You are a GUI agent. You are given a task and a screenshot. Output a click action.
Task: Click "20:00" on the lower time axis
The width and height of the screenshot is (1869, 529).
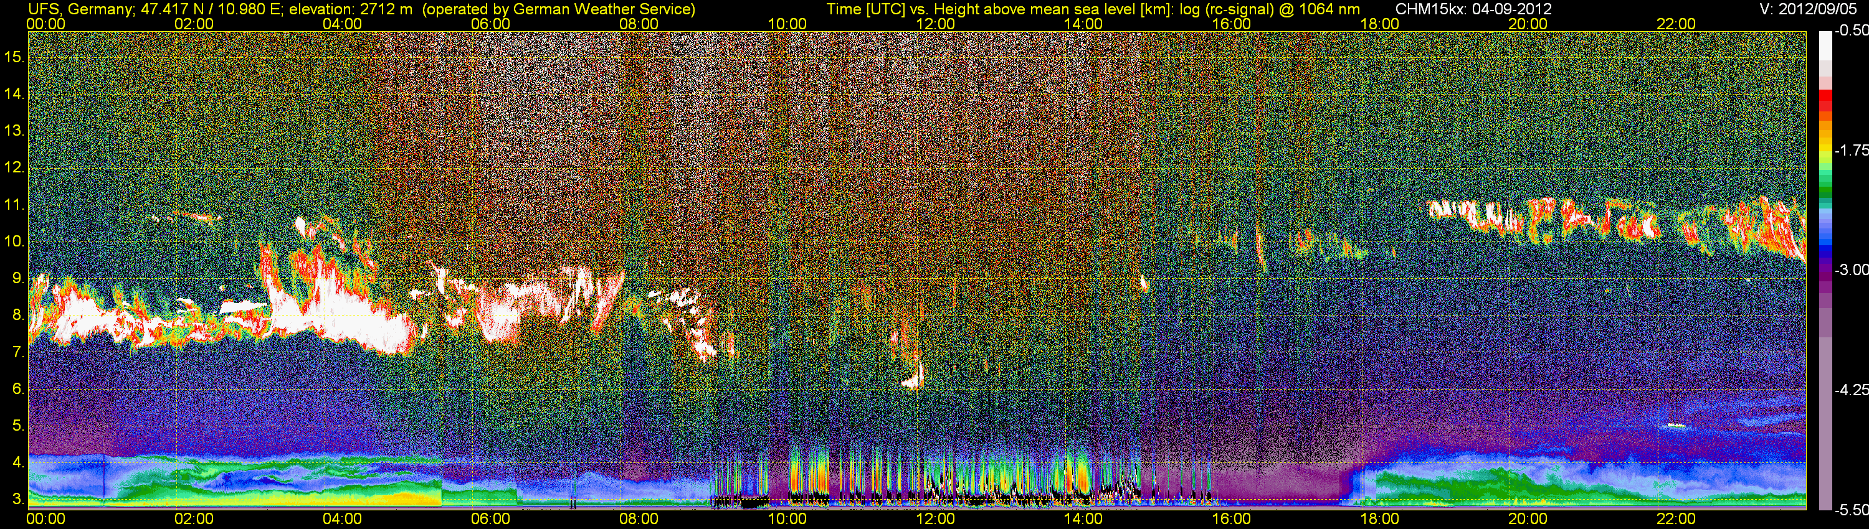pos(1528,519)
